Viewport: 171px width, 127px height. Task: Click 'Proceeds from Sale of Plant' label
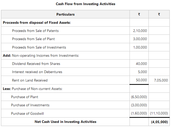(33, 39)
